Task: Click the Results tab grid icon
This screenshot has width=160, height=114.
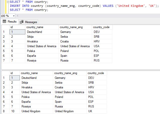Action: click(x=4, y=22)
